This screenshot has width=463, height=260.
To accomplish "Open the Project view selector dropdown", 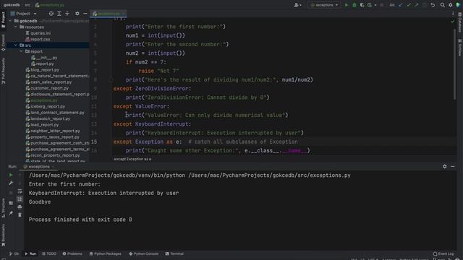I will tap(24, 14).
